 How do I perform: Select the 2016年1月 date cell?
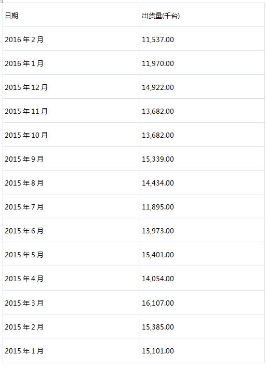coord(71,63)
